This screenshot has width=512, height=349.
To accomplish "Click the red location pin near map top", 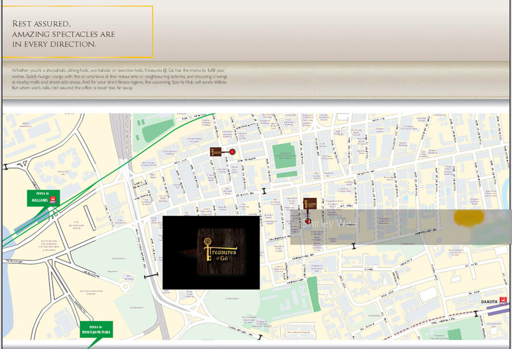I will tap(232, 152).
